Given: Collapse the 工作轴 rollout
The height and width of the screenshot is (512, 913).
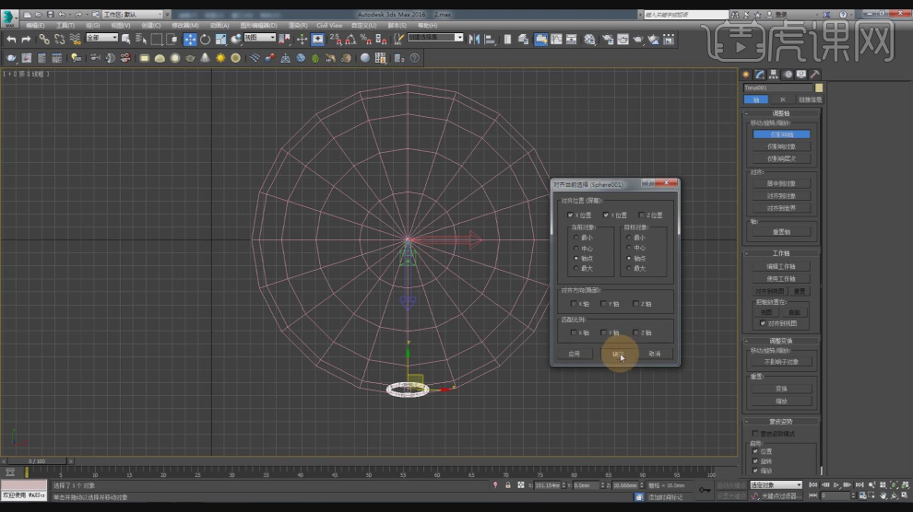Looking at the screenshot, I should click(x=780, y=253).
